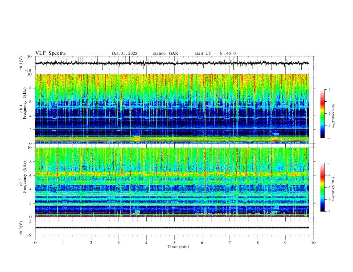This screenshot has height=272, width=353.
Task: Click the ch.2 colorbar "log(PSD)(V²/Hz)" label
Action: [x=333, y=189]
